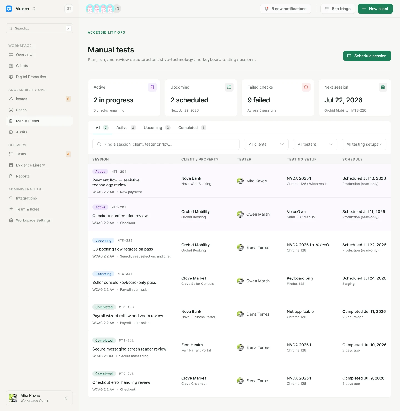Image resolution: width=400 pixels, height=411 pixels.
Task: Open the 5 to triage button
Action: pyautogui.click(x=338, y=9)
